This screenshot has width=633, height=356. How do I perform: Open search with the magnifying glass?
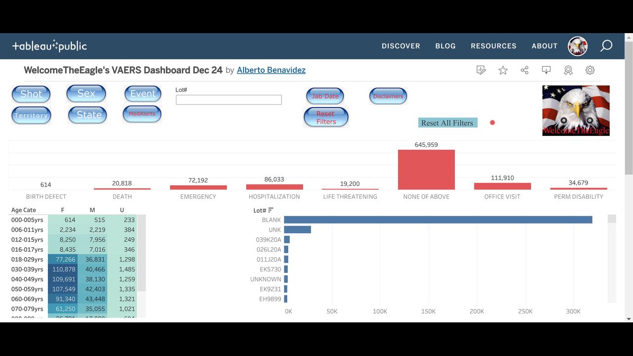[x=606, y=46]
